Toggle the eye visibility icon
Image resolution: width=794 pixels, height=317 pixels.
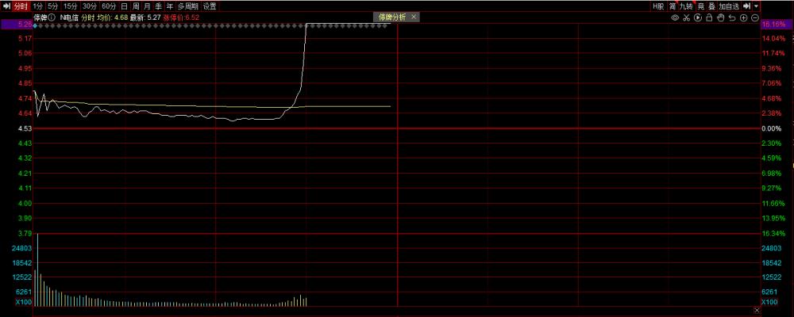(x=675, y=17)
